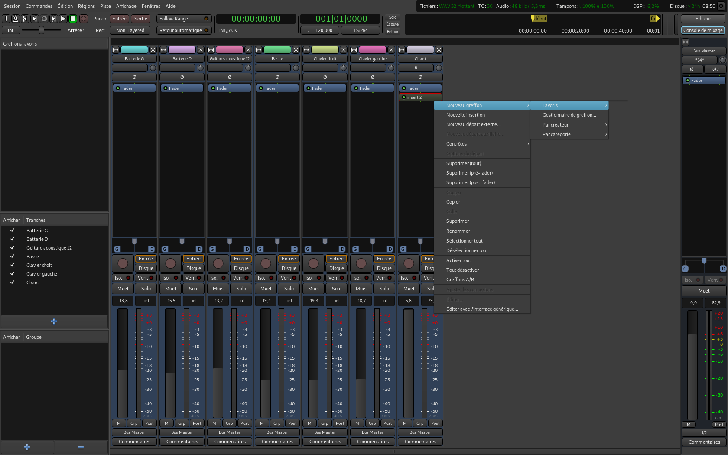Viewport: 728px width, 455px height.
Task: Click the shuttle speed slider handle
Action: pos(41,30)
